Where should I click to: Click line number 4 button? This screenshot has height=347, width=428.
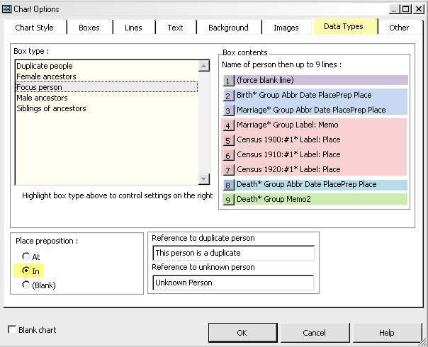pyautogui.click(x=228, y=125)
